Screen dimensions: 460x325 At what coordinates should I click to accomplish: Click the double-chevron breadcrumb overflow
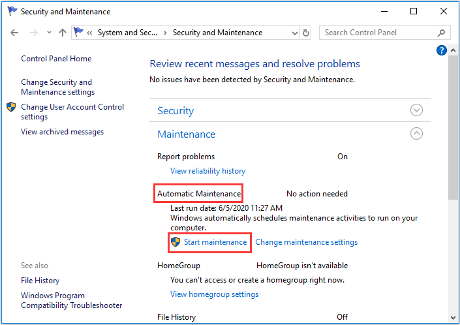pos(89,33)
